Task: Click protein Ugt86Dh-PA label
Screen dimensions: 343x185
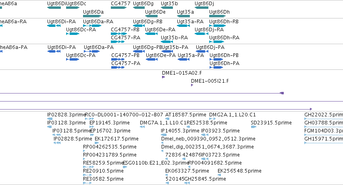Action: pos(225,63)
